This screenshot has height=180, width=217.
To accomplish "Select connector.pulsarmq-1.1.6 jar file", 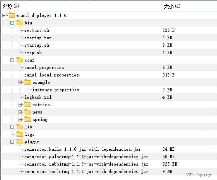I will [86, 157].
